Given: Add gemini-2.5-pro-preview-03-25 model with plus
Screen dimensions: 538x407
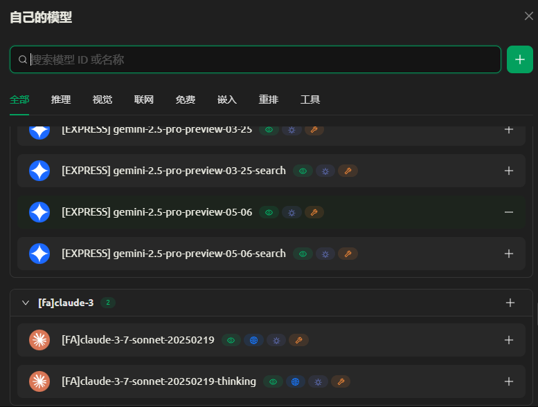Looking at the screenshot, I should tap(509, 129).
